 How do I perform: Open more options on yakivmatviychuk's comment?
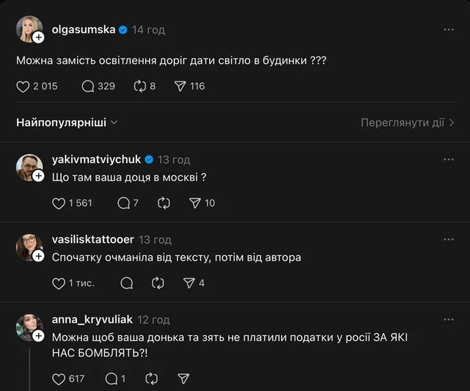449,159
